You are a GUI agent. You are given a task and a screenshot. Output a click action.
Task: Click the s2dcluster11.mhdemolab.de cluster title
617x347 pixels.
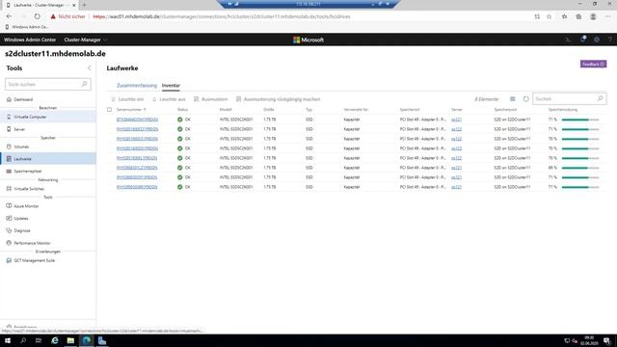tap(55, 54)
